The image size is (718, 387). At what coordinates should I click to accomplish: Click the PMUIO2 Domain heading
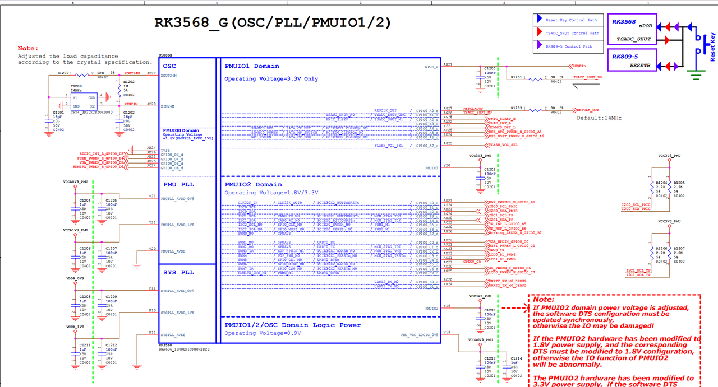coord(253,184)
